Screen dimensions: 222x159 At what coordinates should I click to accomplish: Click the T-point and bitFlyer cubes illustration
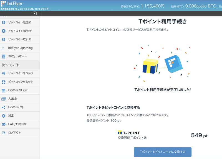pyautogui.click(x=162, y=64)
